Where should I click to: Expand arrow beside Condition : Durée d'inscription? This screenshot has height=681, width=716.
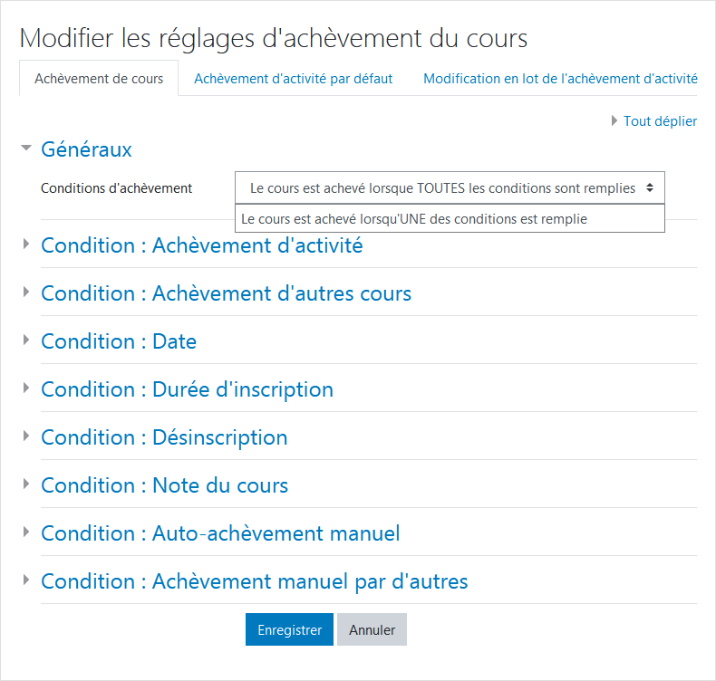coord(26,388)
